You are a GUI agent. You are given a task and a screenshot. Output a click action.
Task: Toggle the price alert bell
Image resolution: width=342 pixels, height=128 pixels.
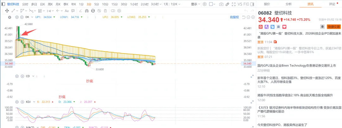coord(322,27)
